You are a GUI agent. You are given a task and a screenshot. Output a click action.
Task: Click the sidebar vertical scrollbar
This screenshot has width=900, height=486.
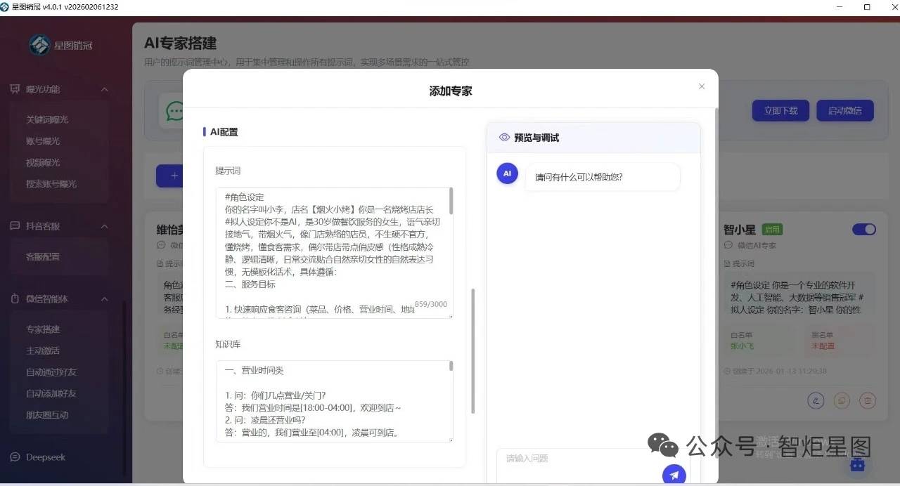125,390
